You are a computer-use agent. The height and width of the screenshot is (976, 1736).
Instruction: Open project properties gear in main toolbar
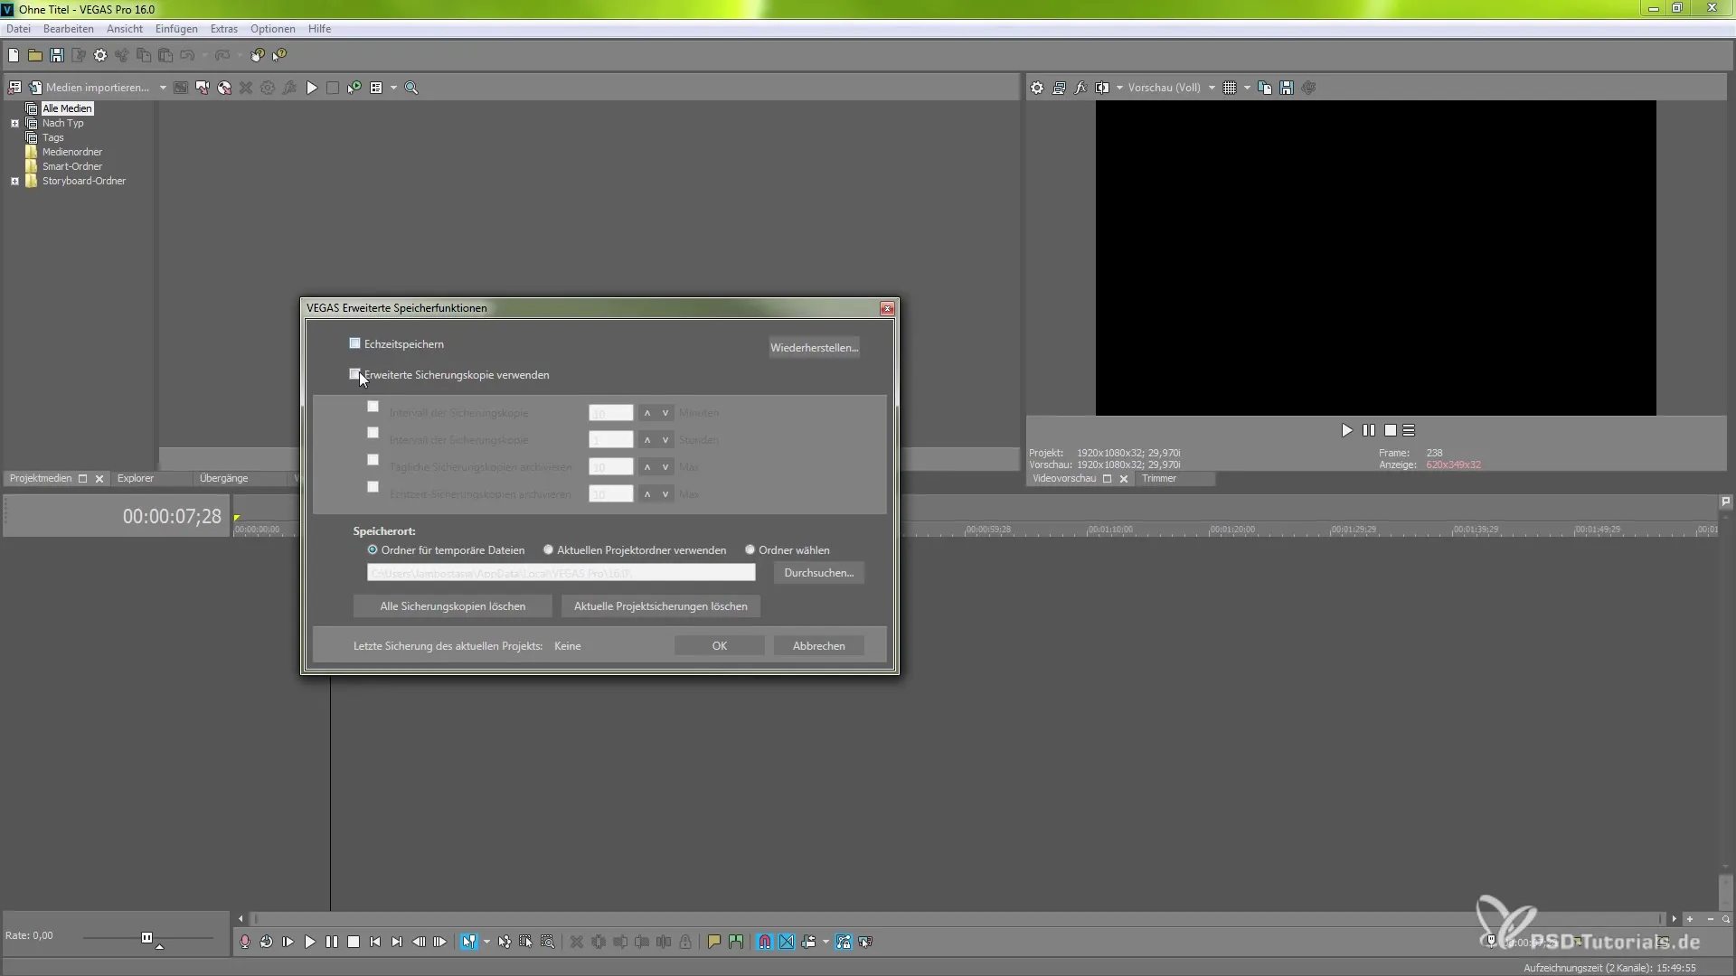(x=100, y=55)
